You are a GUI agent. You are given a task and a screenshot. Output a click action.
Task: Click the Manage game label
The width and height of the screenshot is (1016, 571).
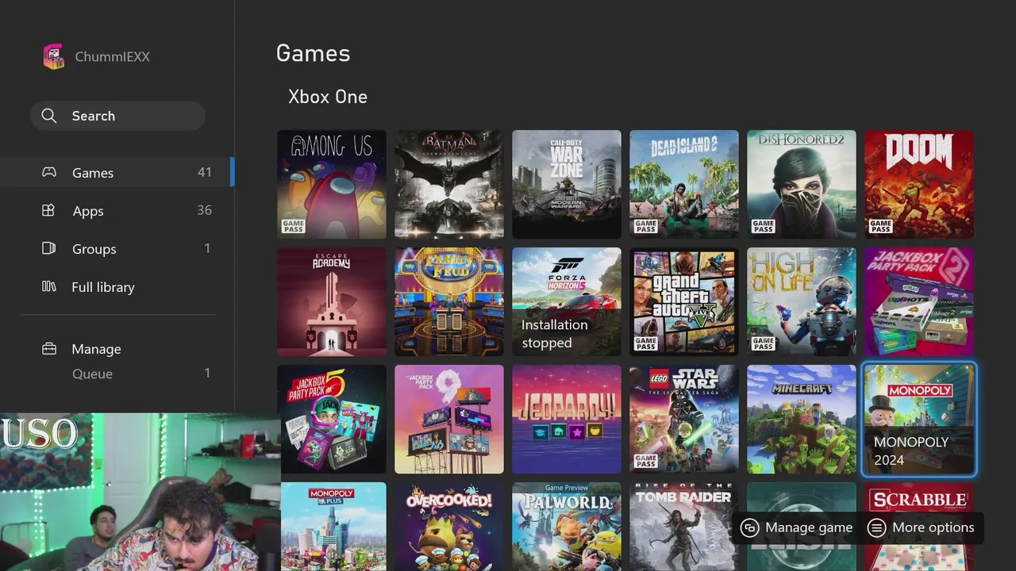click(x=809, y=527)
